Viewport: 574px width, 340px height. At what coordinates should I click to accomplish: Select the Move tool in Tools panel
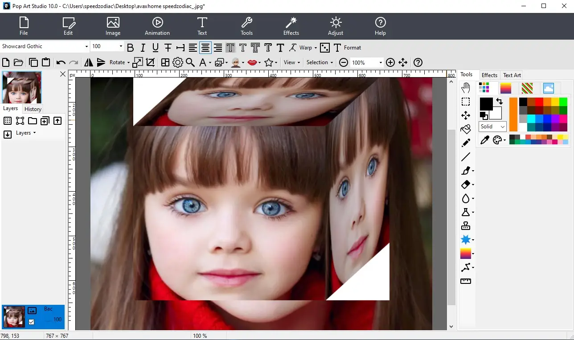[466, 116]
